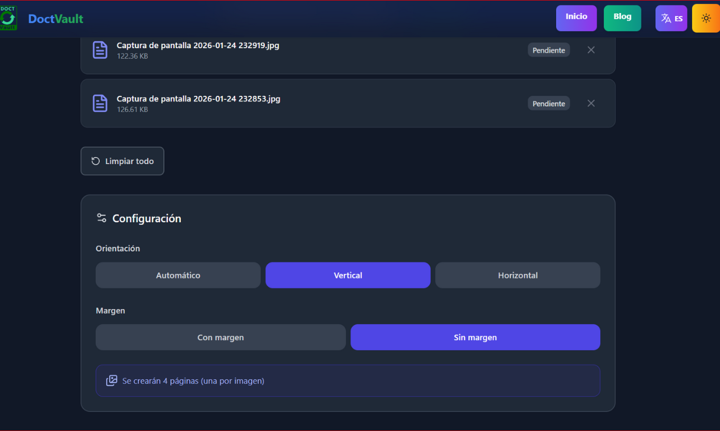Click the DoctVault brand name link
The image size is (720, 431).
(x=56, y=18)
